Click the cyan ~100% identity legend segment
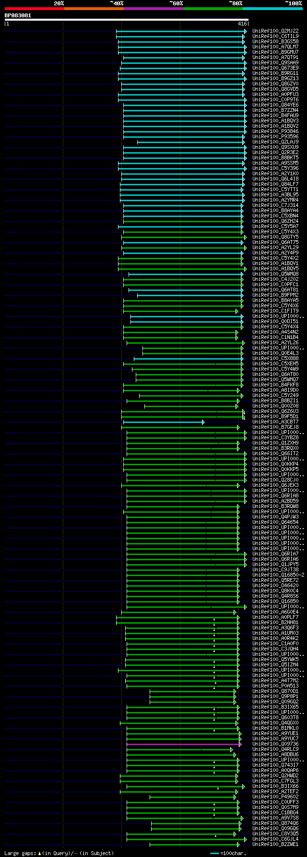The image size is (307, 857). pyautogui.click(x=272, y=9)
